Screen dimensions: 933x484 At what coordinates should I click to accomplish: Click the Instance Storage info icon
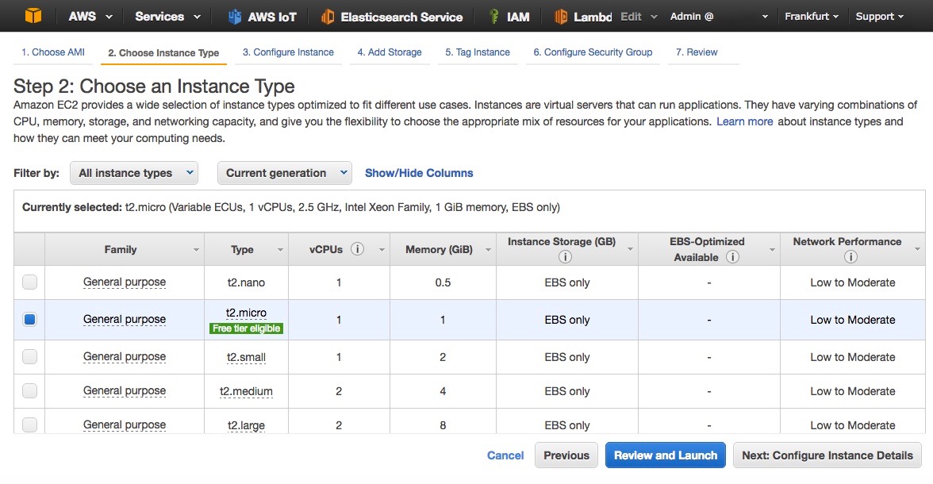pyautogui.click(x=565, y=257)
